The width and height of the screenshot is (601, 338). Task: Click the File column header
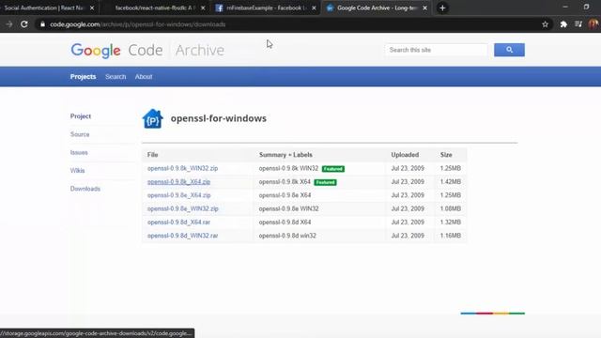coord(152,155)
